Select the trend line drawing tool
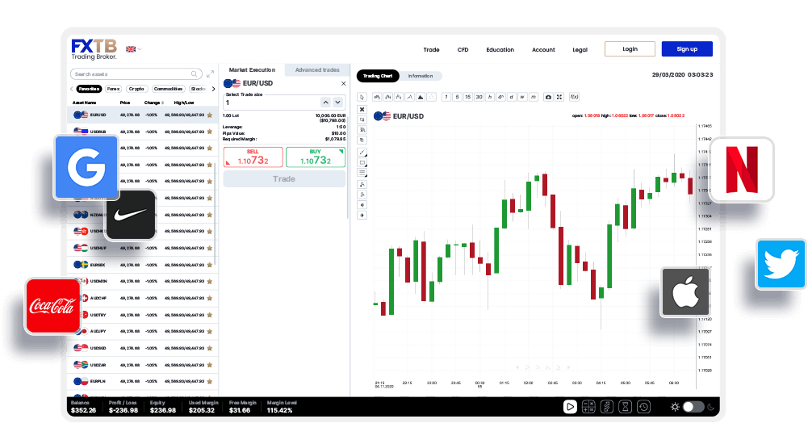The height and width of the screenshot is (423, 808). 362,153
